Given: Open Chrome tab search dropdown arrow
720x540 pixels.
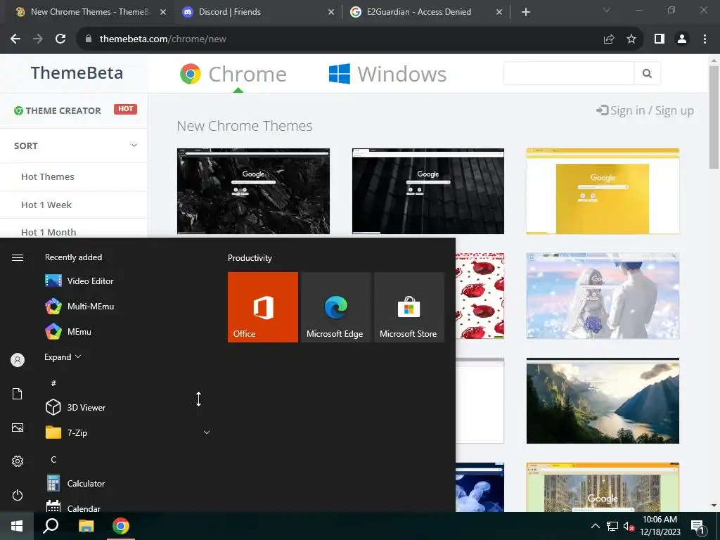Looking at the screenshot, I should (607, 11).
